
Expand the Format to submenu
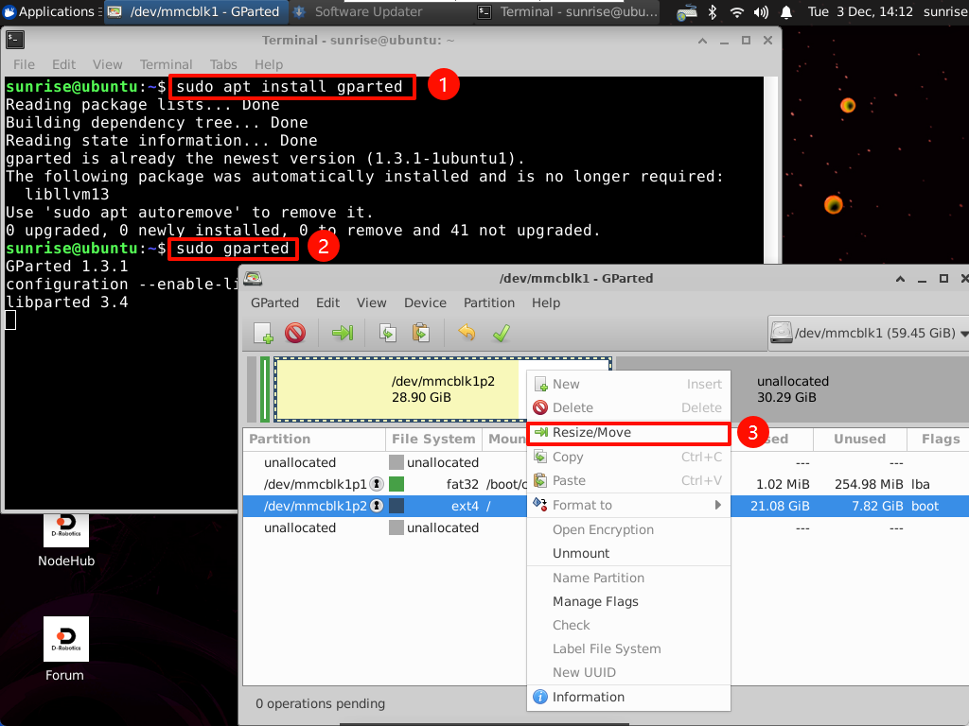[628, 505]
